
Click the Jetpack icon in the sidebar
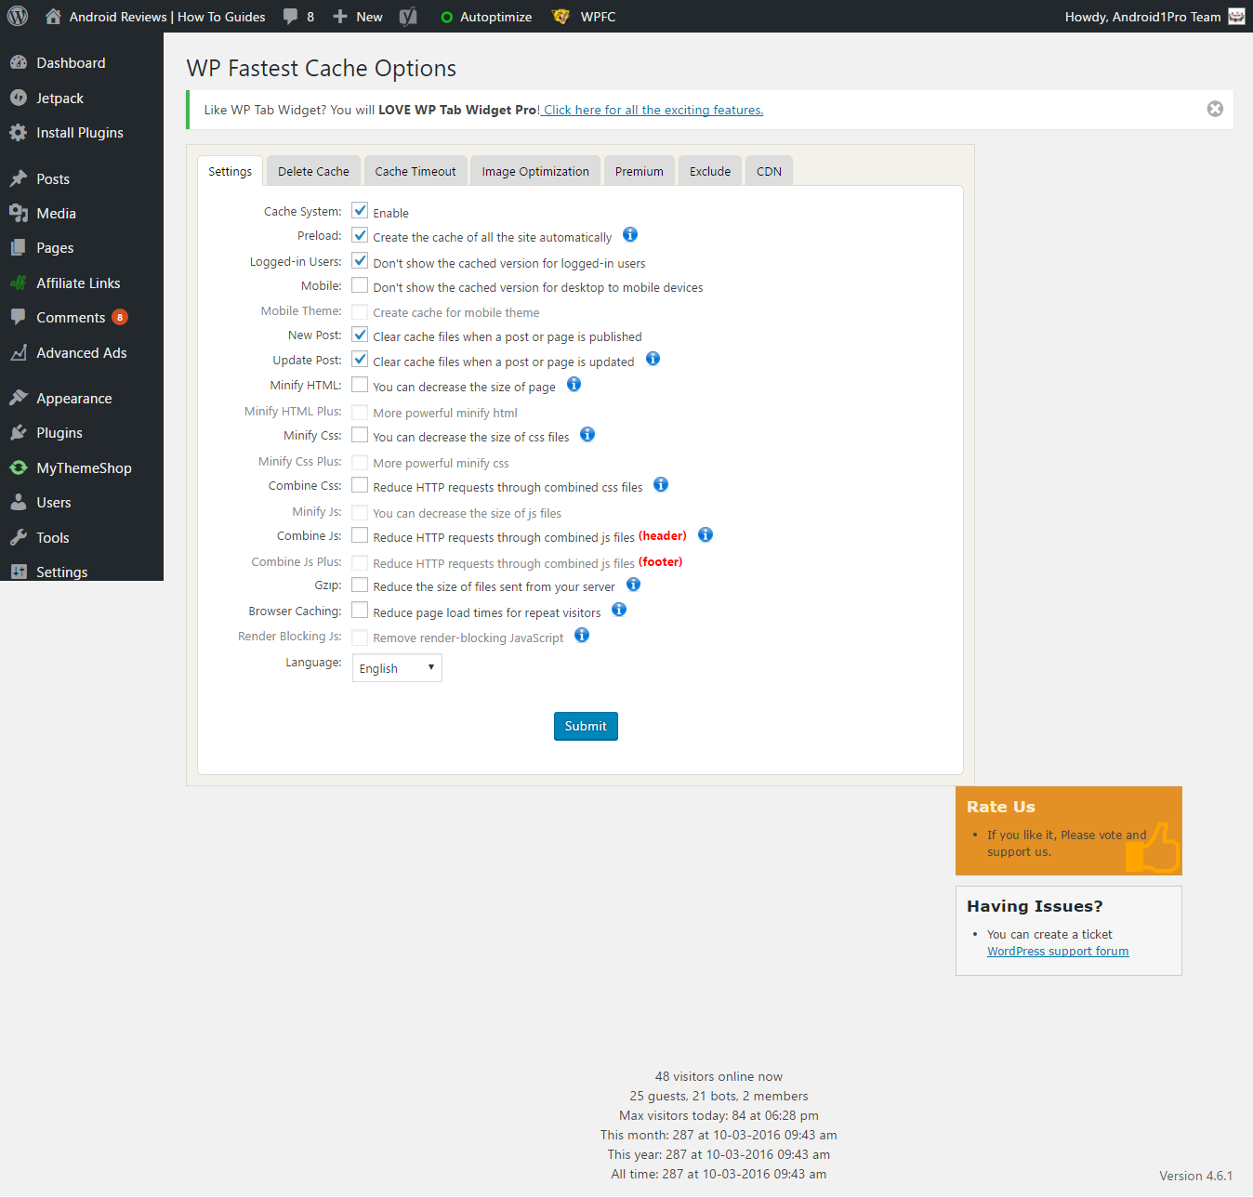[x=19, y=98]
